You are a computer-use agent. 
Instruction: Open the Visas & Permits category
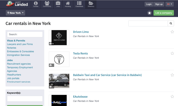tap(16, 41)
